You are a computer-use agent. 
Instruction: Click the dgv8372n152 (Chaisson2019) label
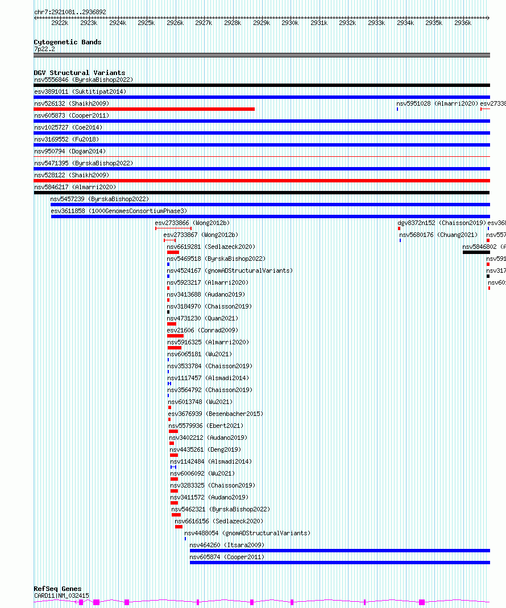tap(442, 223)
